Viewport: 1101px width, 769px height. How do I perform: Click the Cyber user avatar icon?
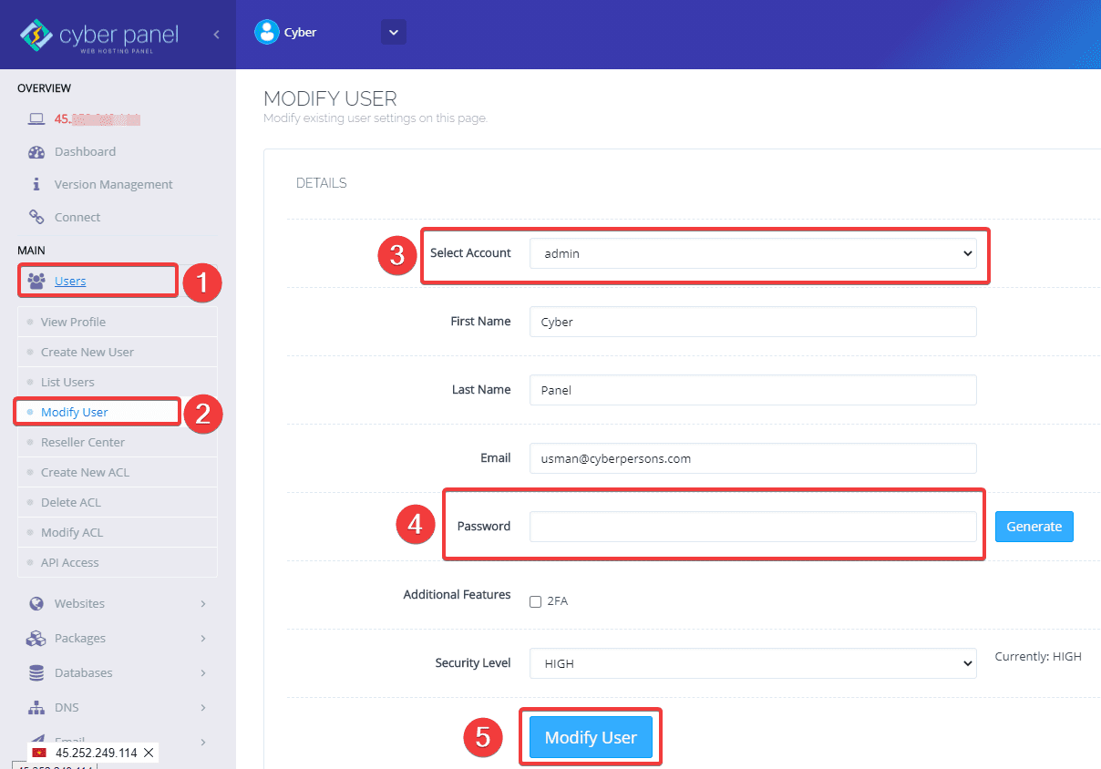coord(266,32)
